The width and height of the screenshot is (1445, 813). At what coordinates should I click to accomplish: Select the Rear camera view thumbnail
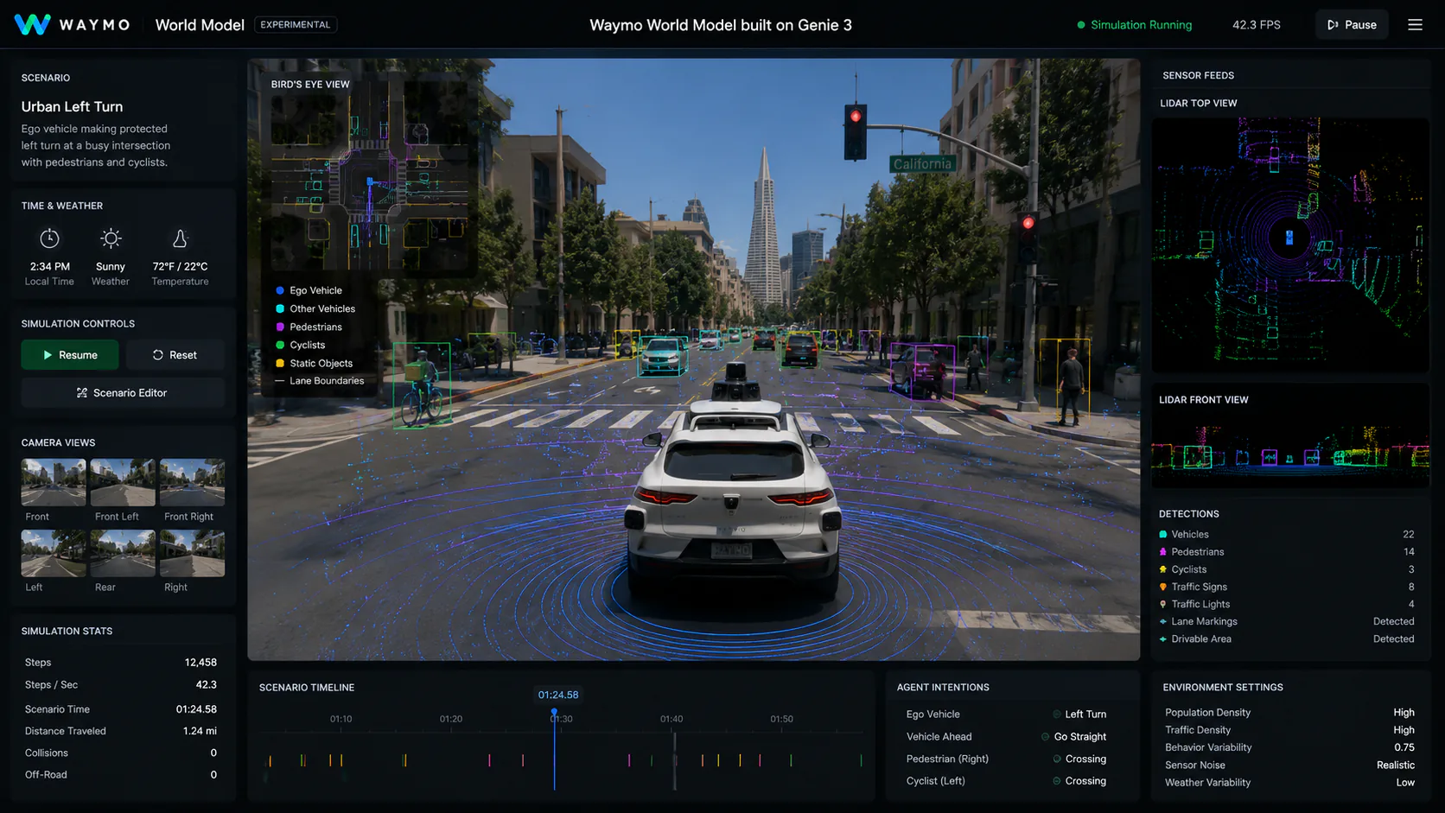pos(123,553)
